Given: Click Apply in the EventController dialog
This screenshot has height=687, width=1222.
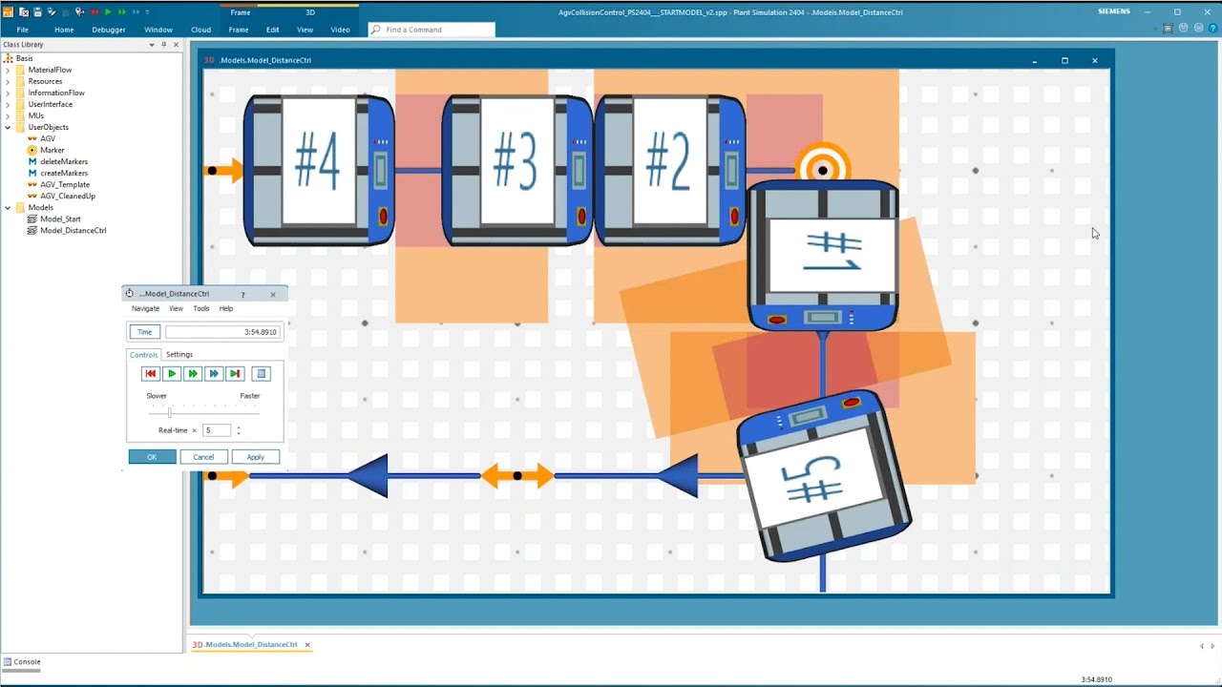Looking at the screenshot, I should pos(255,457).
